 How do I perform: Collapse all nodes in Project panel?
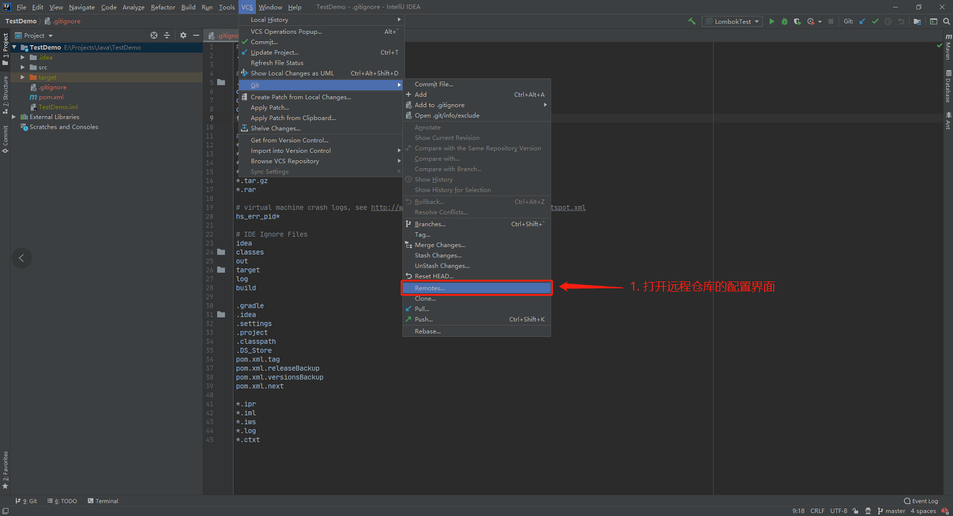(x=167, y=35)
